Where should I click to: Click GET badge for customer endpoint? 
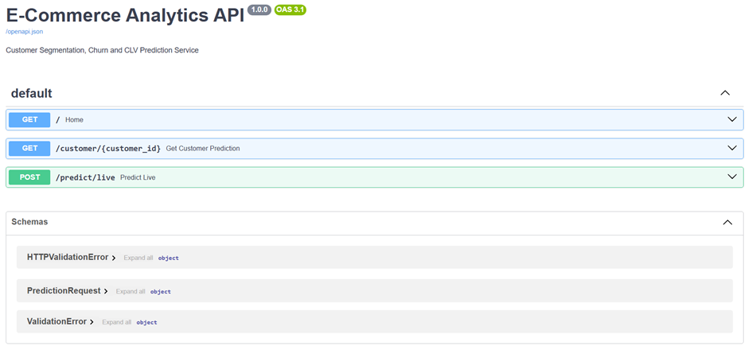[x=29, y=149]
